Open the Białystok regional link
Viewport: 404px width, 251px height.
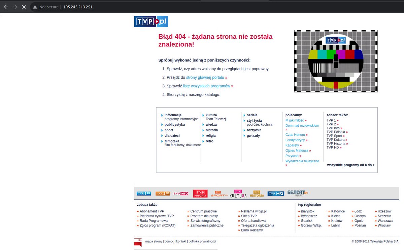point(308,211)
